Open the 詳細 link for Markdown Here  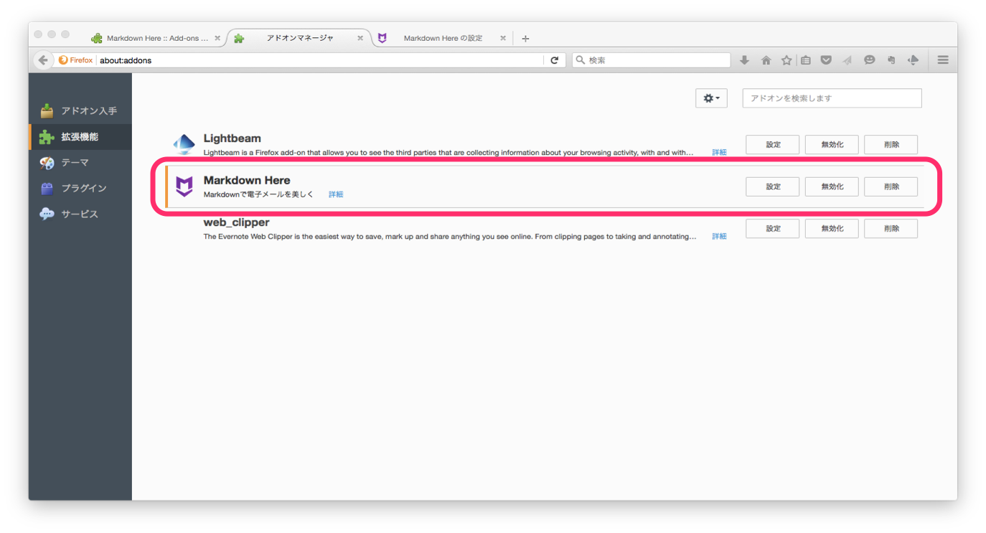(336, 194)
